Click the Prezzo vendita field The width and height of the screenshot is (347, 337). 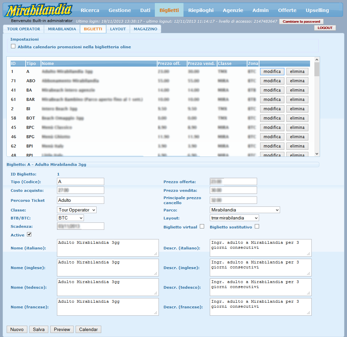point(233,190)
